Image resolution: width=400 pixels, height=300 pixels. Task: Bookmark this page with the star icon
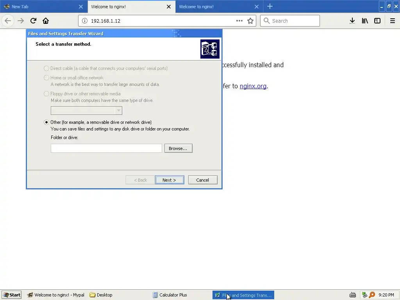click(250, 21)
